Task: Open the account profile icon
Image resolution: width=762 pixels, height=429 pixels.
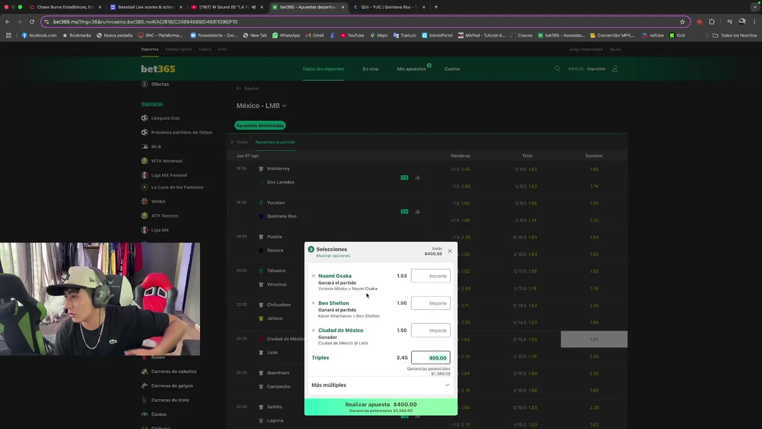Action: point(615,69)
